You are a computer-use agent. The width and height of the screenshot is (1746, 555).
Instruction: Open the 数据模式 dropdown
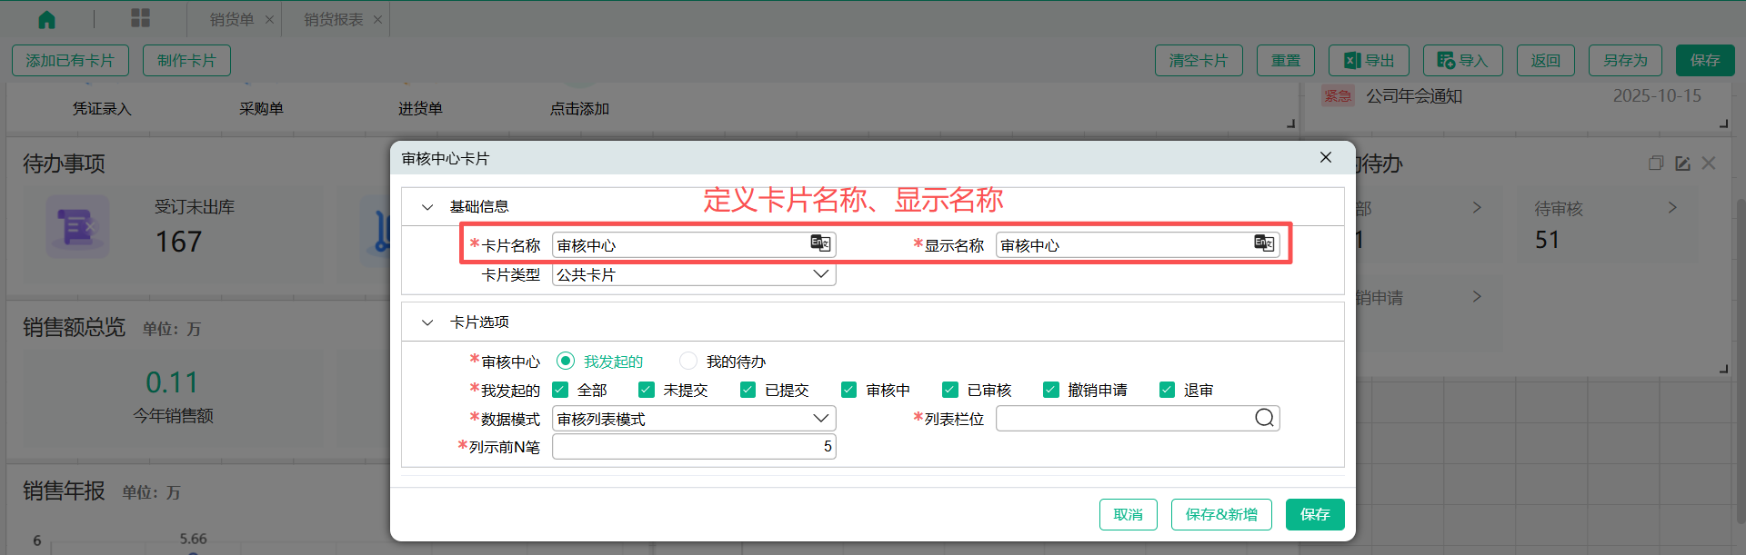tap(694, 419)
